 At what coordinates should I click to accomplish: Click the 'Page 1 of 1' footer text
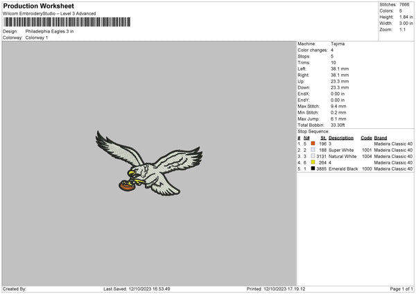coord(401,289)
